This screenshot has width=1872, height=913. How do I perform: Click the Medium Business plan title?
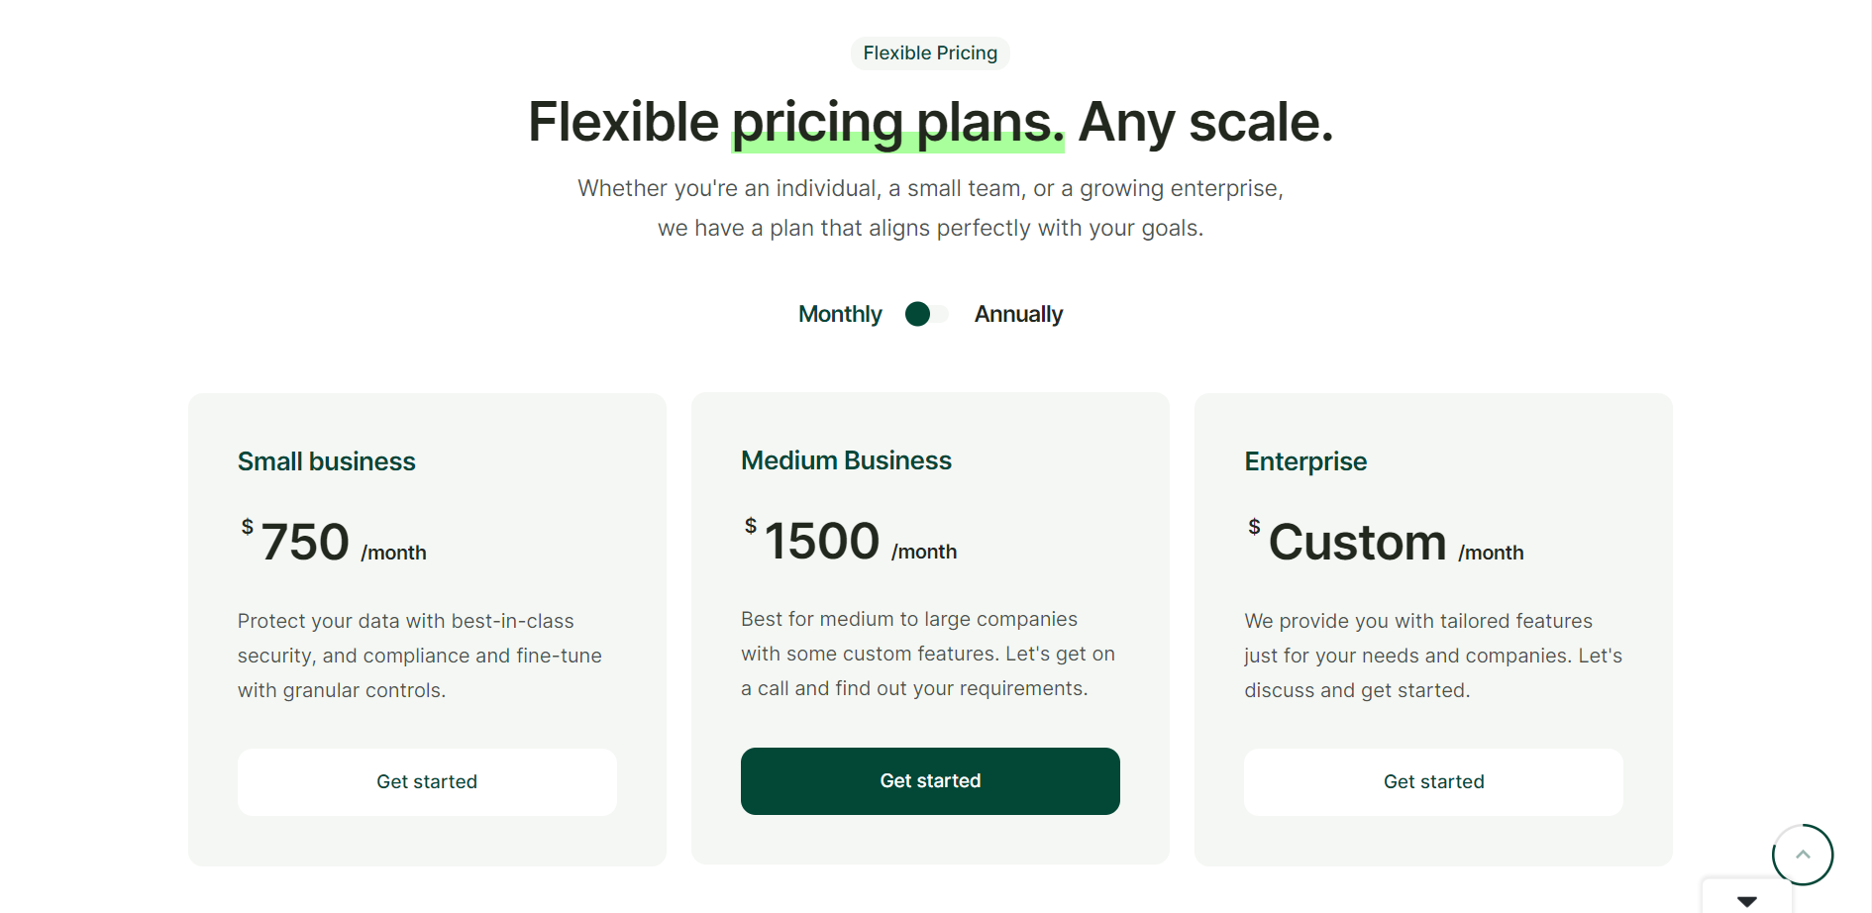click(846, 460)
